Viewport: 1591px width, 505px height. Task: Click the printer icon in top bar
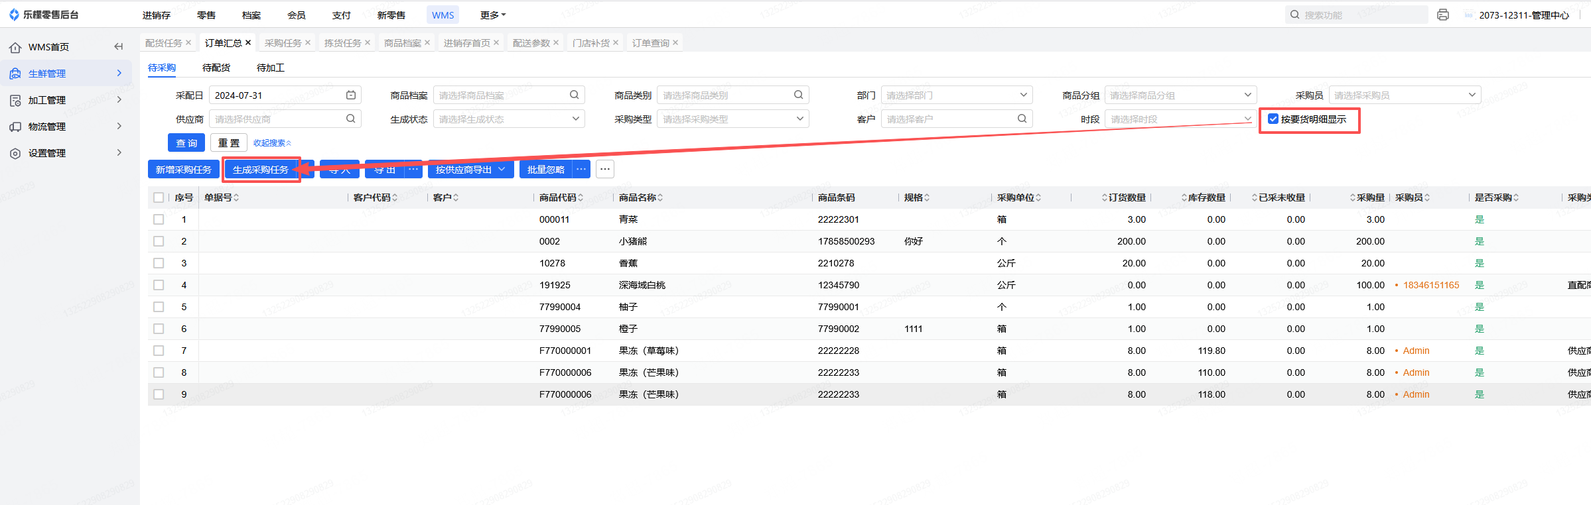point(1443,15)
